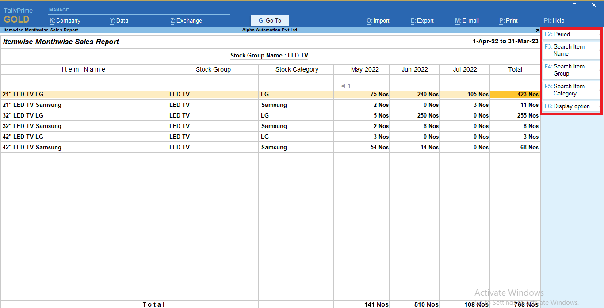The image size is (604, 308).
Task: Open the Z: Exchange menu
Action: pyautogui.click(x=186, y=20)
